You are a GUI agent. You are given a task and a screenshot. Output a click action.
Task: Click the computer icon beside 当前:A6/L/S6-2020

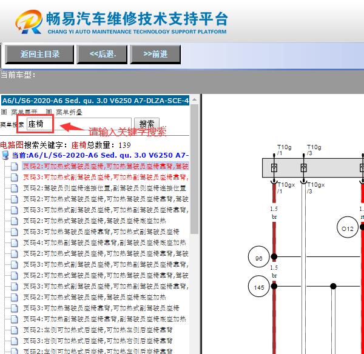coord(5,155)
